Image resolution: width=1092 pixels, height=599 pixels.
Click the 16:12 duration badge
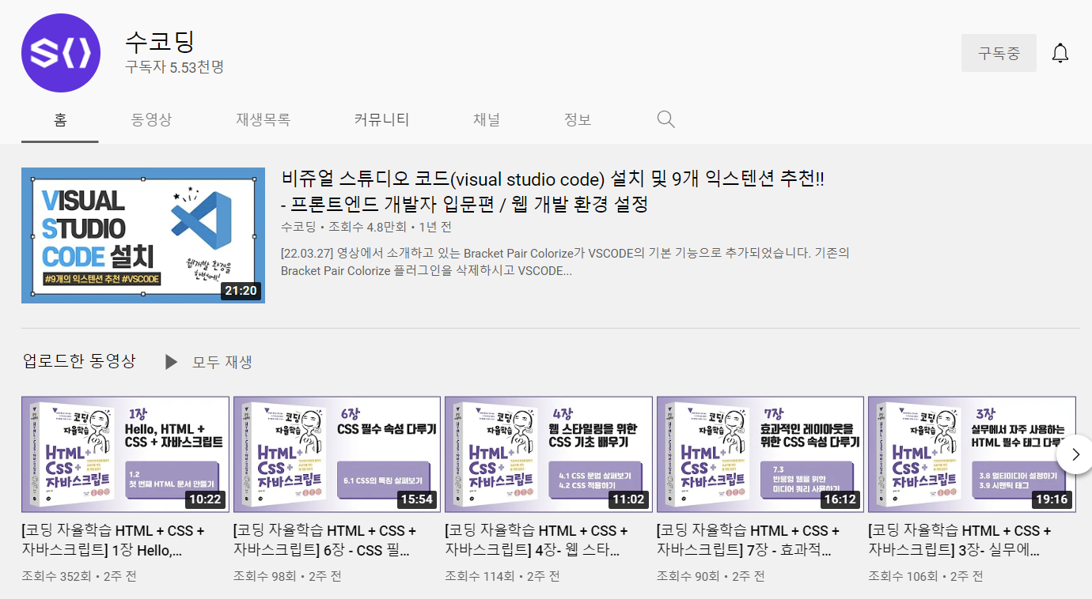(x=840, y=499)
